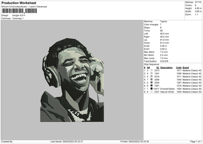
Task: Click the Zoom value 1:1
Action: pyautogui.click(x=196, y=14)
